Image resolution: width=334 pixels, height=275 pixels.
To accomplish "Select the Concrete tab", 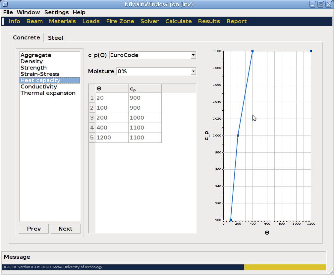I will (27, 37).
